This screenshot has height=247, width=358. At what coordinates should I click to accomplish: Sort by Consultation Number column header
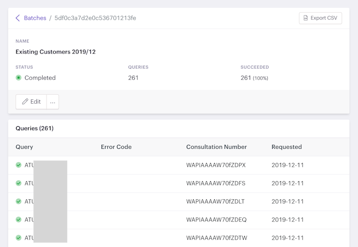coord(216,147)
